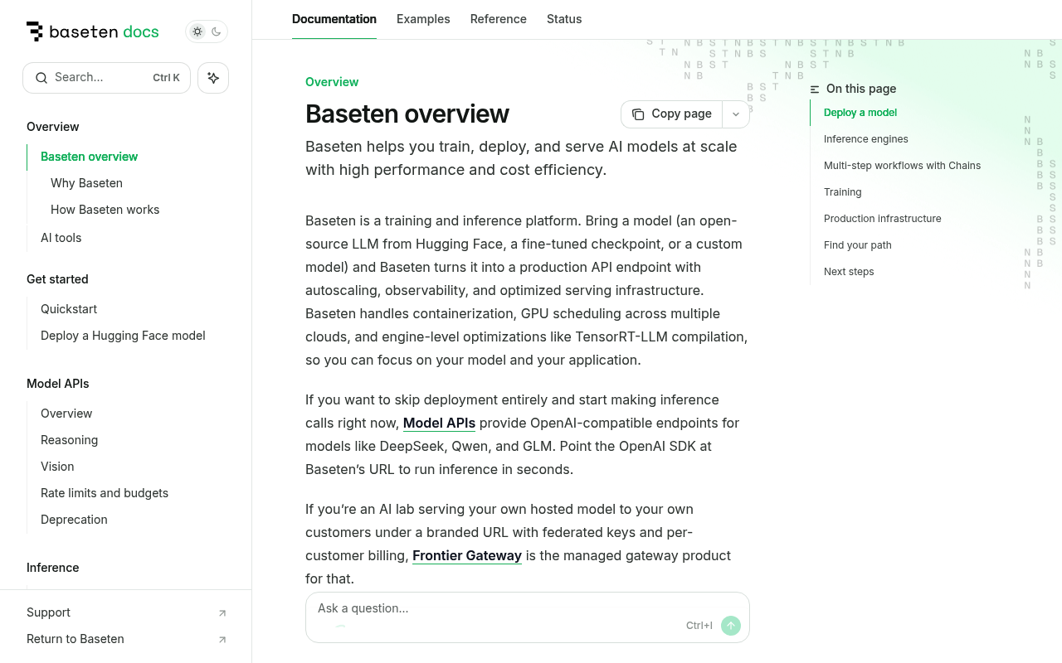Click the Model APIs sidebar heading
This screenshot has width=1062, height=663.
click(x=58, y=384)
